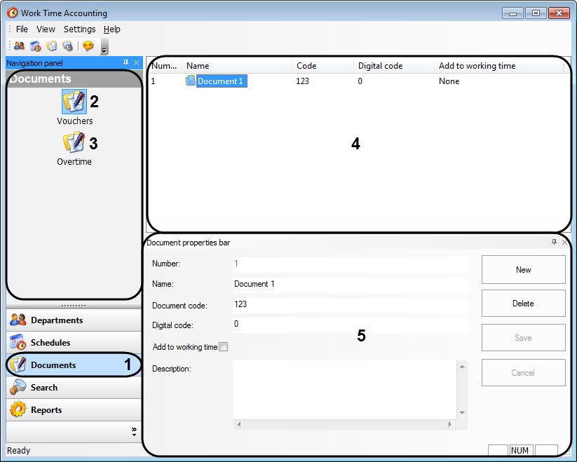Screen dimensions: 577x462
Task: Switch to the Reports section
Action: coord(74,410)
